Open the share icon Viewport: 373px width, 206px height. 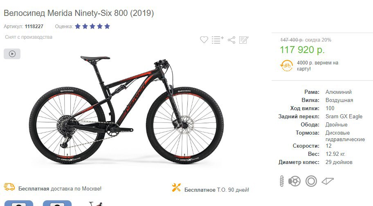[x=231, y=40]
